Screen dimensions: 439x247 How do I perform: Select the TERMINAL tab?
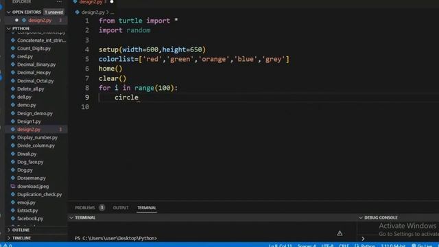point(146,208)
